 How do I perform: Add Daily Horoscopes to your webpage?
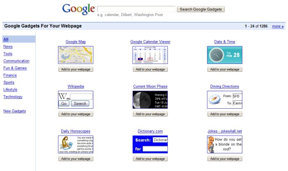point(76,159)
